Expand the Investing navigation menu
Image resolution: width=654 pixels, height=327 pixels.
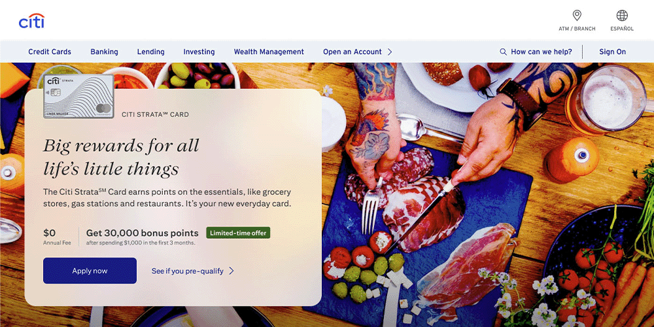199,52
